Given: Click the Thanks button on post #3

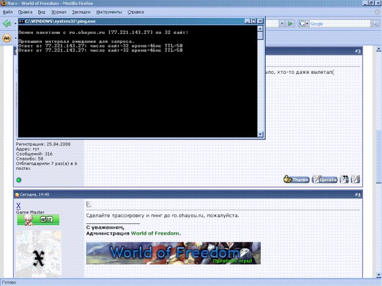Looking at the screenshot, I should coord(296,179).
